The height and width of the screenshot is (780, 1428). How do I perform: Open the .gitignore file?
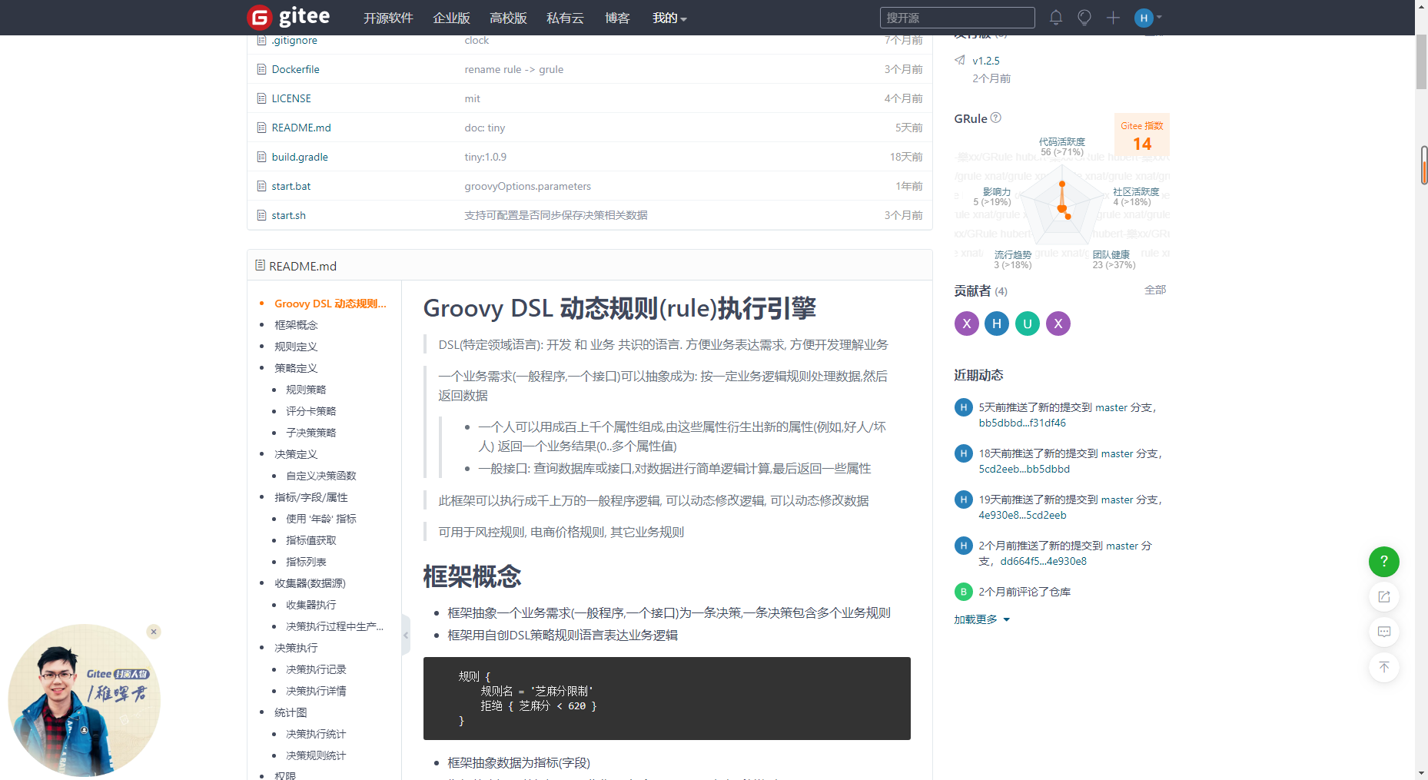(294, 40)
